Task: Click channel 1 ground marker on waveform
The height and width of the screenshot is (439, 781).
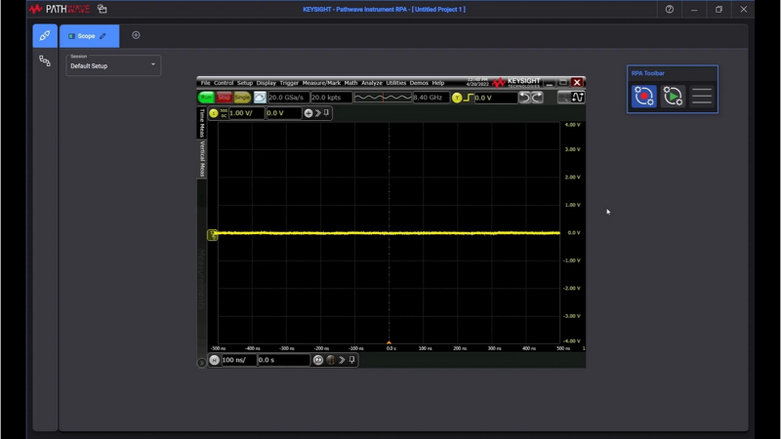Action: (x=212, y=235)
